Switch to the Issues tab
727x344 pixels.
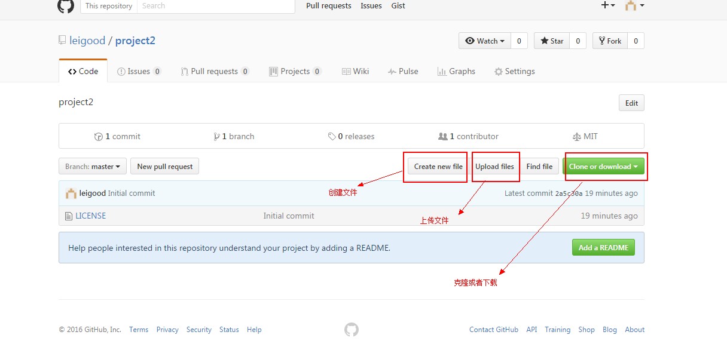coord(139,71)
